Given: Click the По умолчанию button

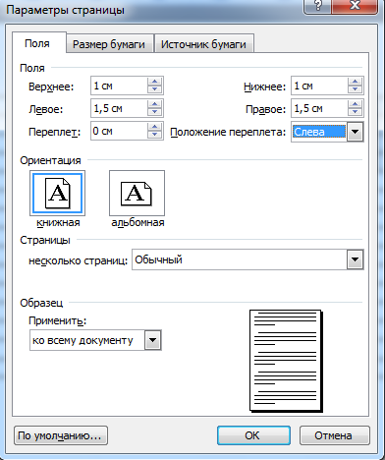Looking at the screenshot, I should 61,435.
